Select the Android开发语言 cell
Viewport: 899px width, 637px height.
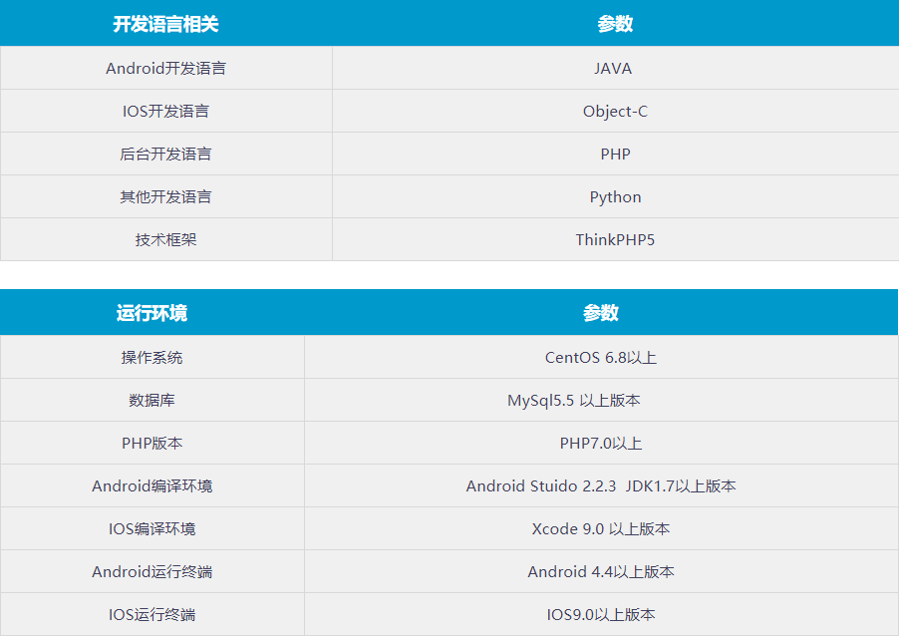click(165, 68)
